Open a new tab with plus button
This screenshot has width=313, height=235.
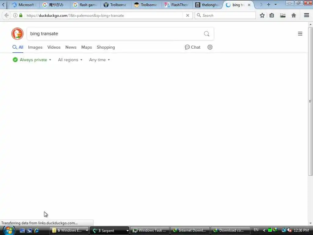pyautogui.click(x=268, y=4)
